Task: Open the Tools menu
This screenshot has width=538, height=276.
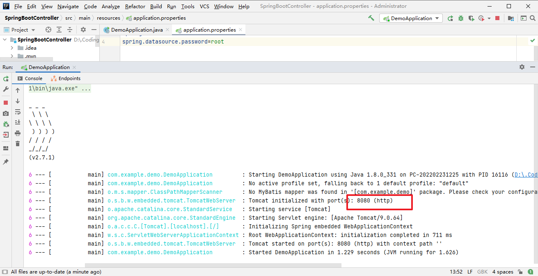Action: click(x=188, y=6)
